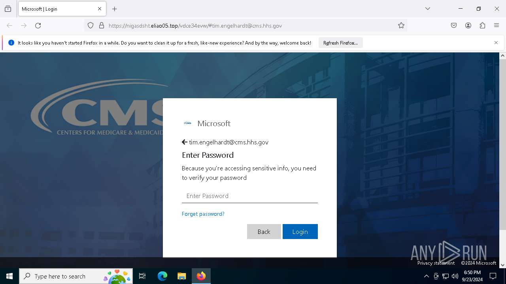Open Task View on the taskbar

coord(142,276)
